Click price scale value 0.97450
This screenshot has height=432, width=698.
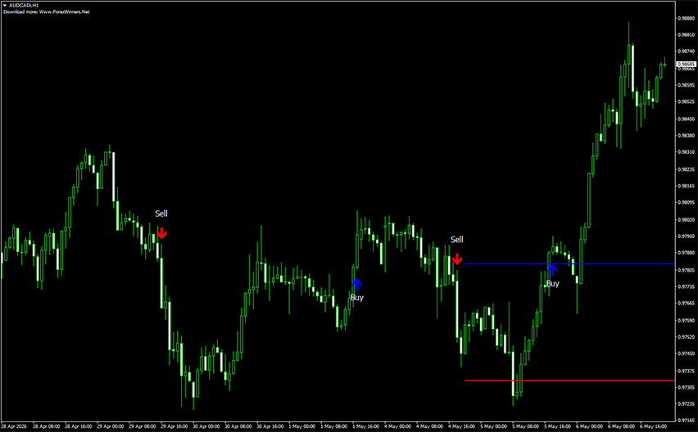pos(687,353)
